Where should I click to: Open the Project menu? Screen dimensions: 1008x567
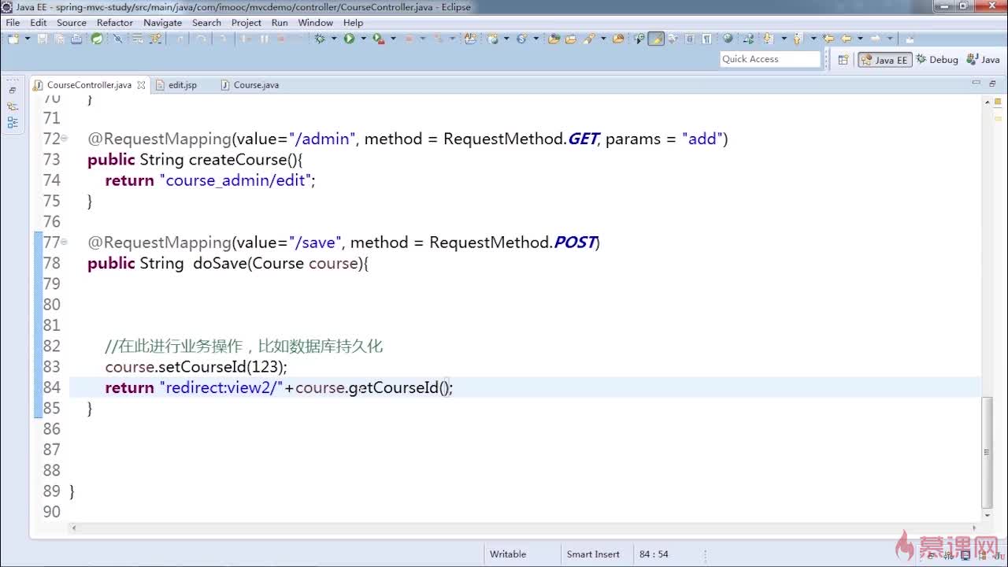click(x=246, y=23)
